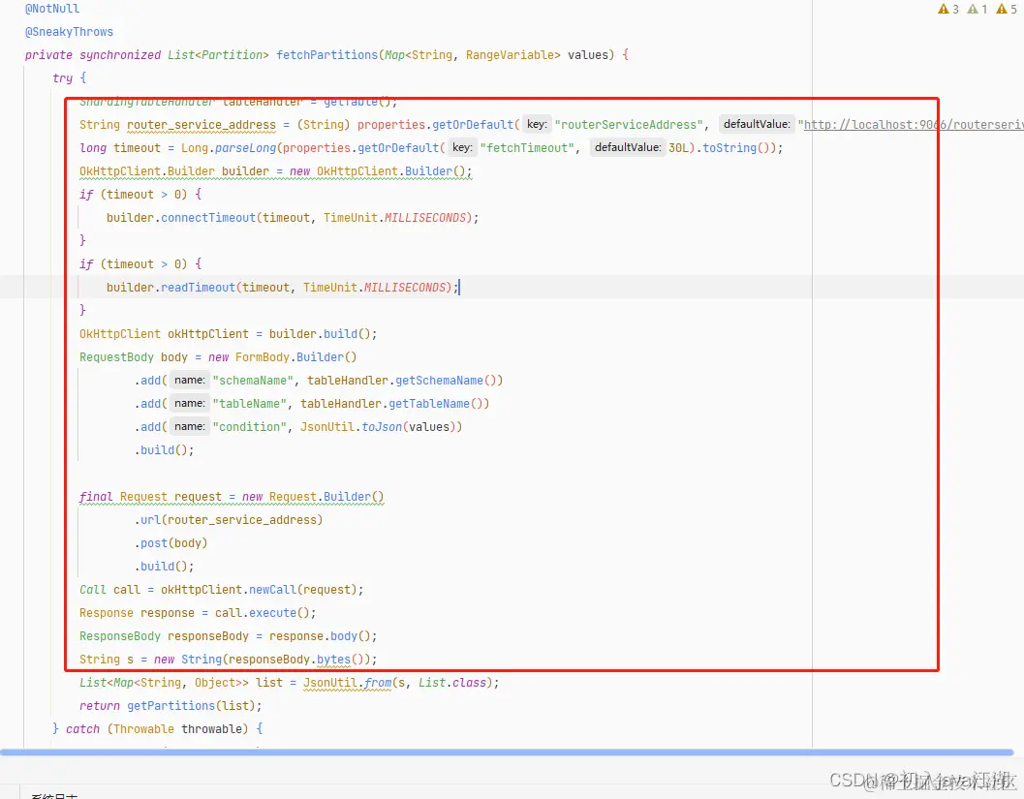The image size is (1024, 799).
Task: Click the toJson method call
Action: [x=382, y=427]
